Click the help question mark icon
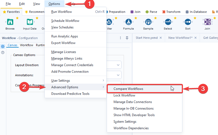The width and height of the screenshot is (218, 135). pyautogui.click(x=3, y=52)
